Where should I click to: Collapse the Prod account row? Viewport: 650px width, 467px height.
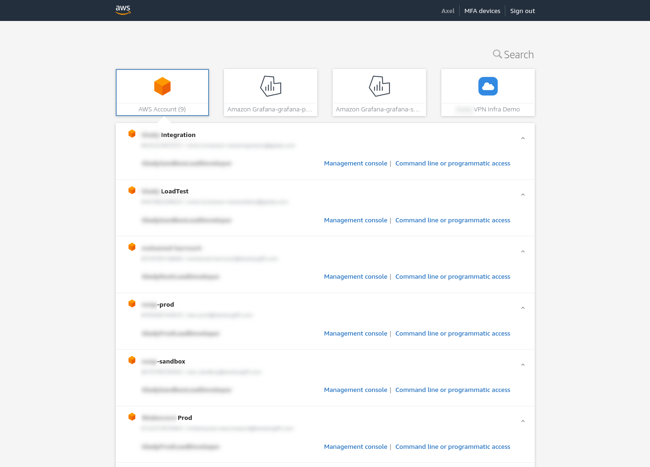click(x=523, y=421)
